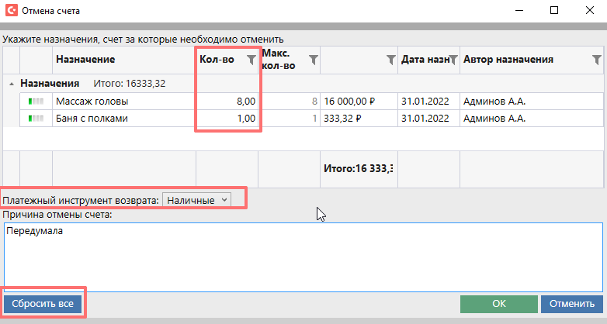Edit quantity 8,00 for Массаж головы
Viewport: 607px width, 324px height.
point(227,101)
